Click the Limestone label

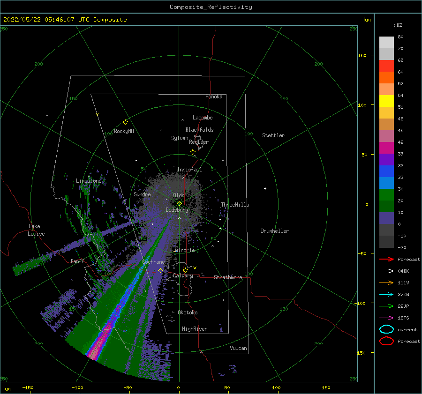[89, 181]
